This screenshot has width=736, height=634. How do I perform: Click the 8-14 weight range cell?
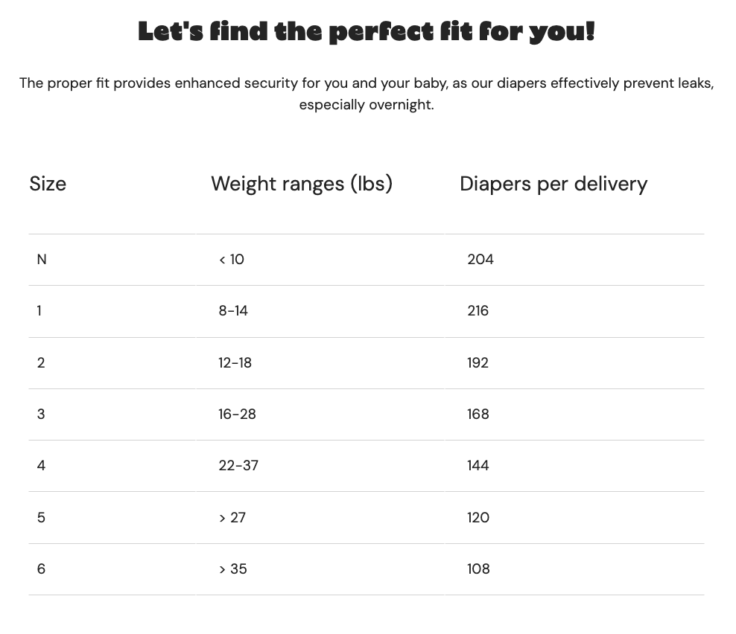[x=233, y=311]
